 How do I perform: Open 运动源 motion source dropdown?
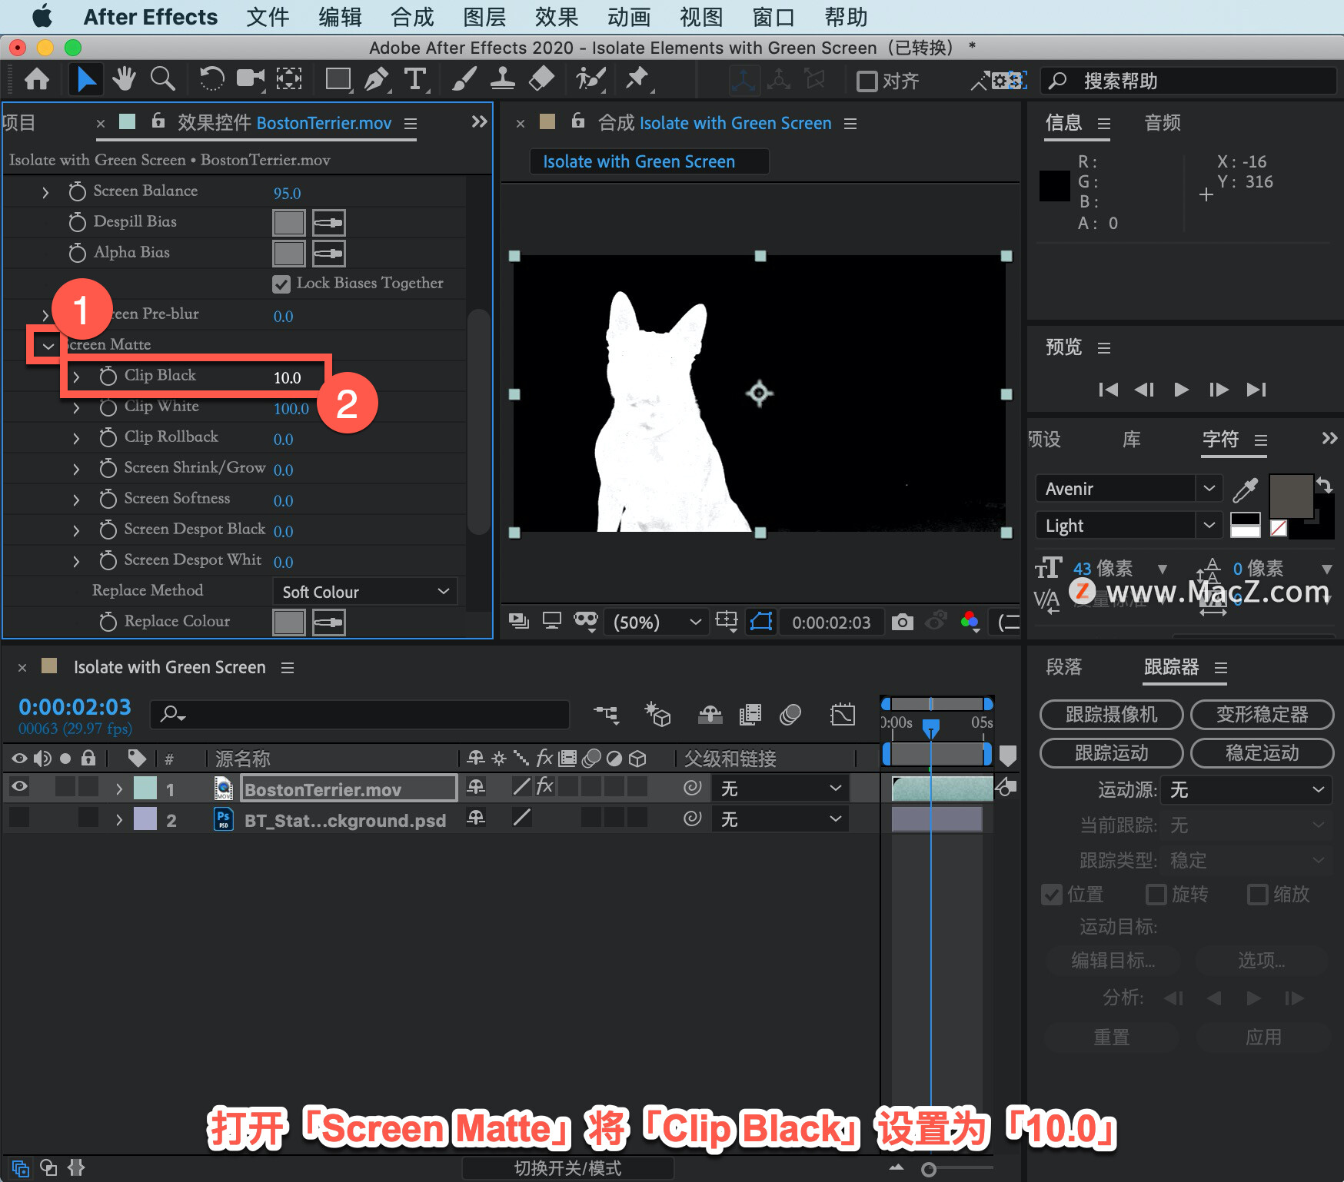[1245, 790]
